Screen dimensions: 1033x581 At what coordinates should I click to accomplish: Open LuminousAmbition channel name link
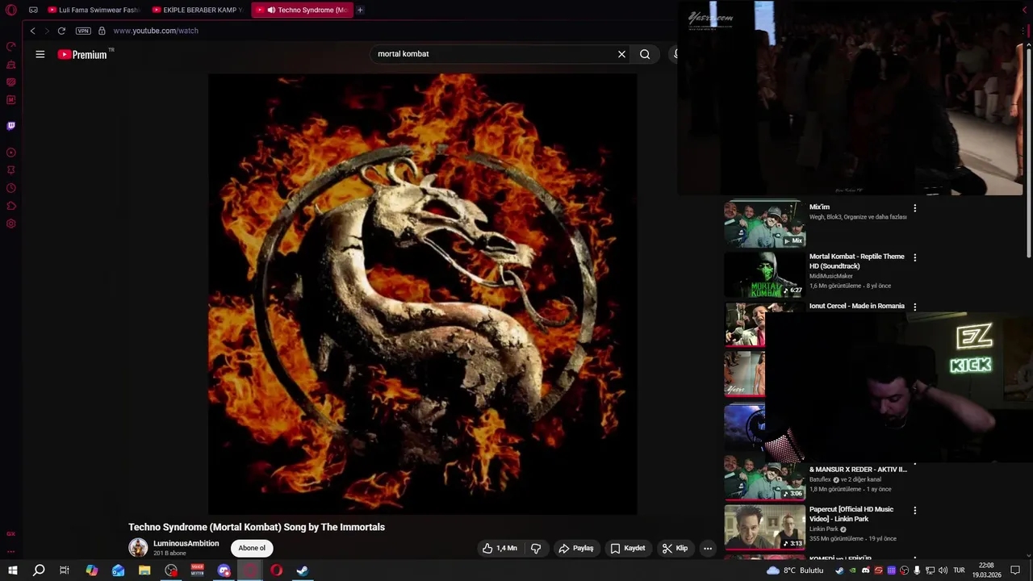(186, 544)
